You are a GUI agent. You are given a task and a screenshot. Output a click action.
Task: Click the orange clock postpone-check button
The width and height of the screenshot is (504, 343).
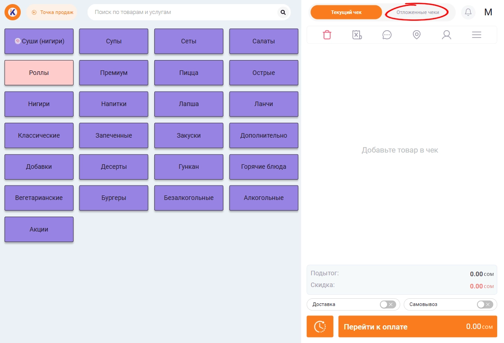pos(320,326)
